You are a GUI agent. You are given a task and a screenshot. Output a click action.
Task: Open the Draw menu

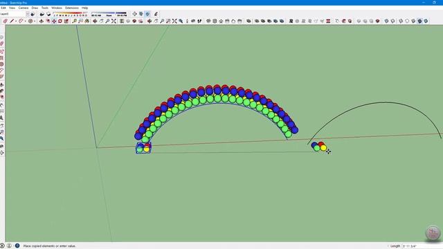point(35,8)
